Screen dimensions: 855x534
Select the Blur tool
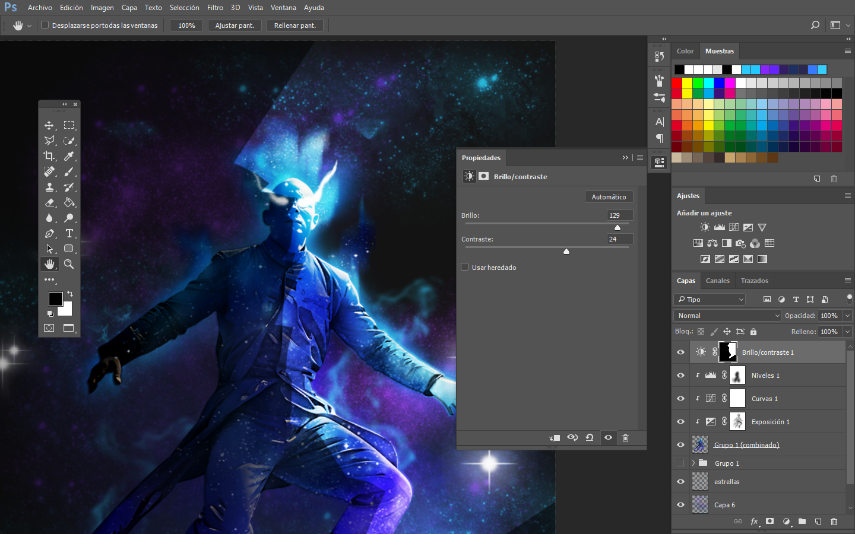(49, 218)
